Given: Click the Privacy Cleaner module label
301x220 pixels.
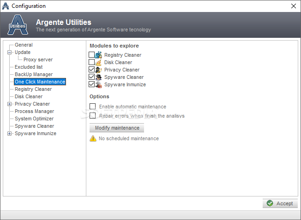Looking at the screenshot, I should pyautogui.click(x=122, y=70).
